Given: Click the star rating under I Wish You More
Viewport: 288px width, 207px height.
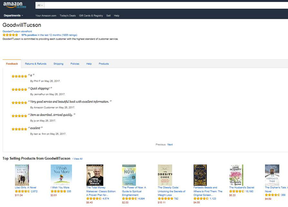Looking at the screenshot, I should click(x=58, y=192).
